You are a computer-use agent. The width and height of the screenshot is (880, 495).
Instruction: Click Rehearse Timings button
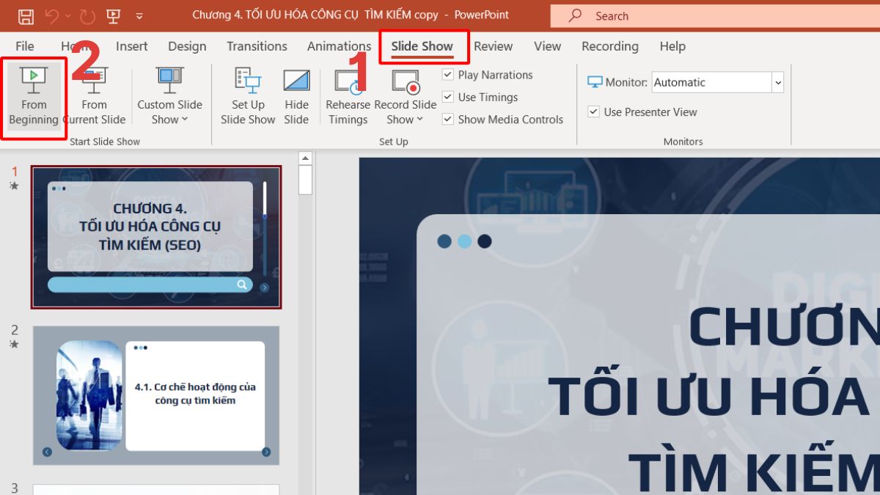pyautogui.click(x=348, y=97)
